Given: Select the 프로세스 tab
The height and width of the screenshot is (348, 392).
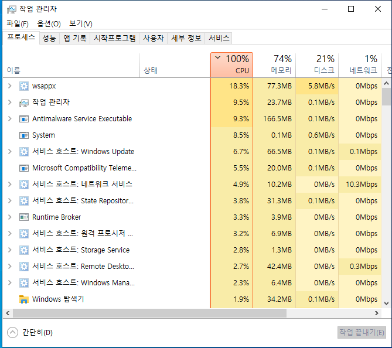Looking at the screenshot, I should [21, 37].
